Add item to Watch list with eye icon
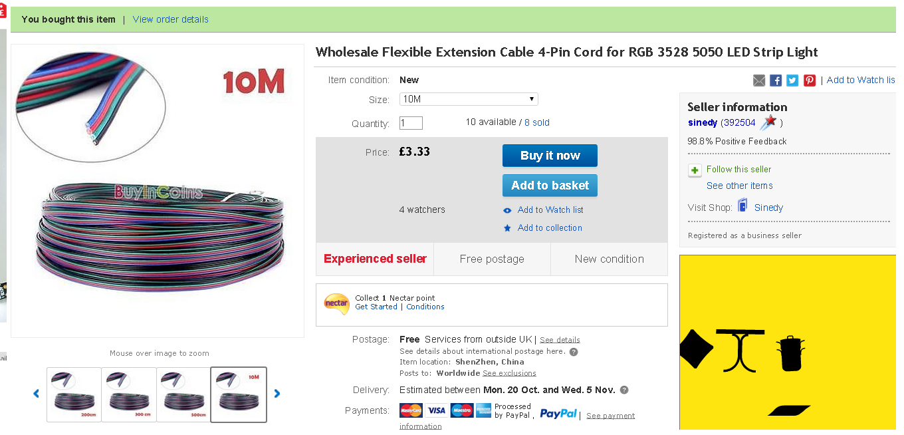The height and width of the screenshot is (435, 904). coord(508,210)
